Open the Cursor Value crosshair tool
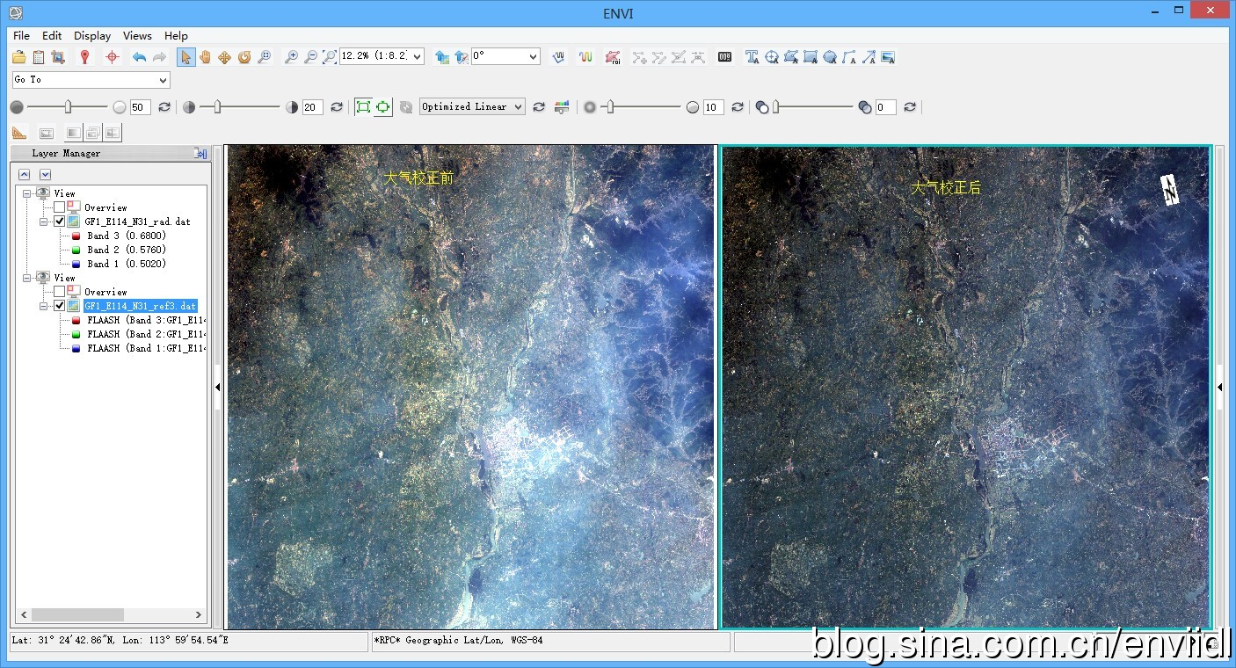 point(112,57)
